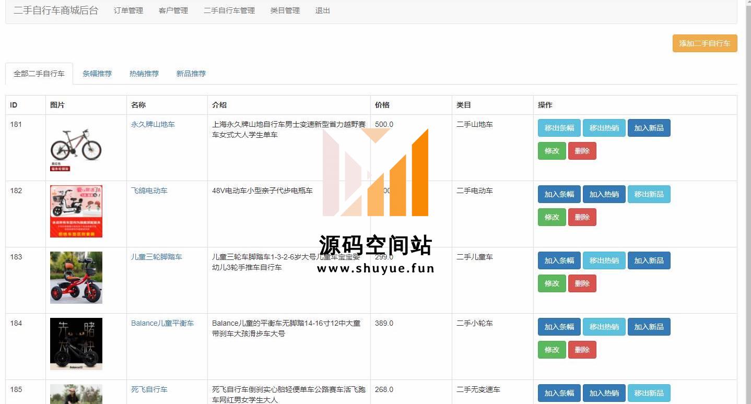This screenshot has height=404, width=751.
Task: Click 移出热销 for 儿童三轮脚踏车
Action: [x=604, y=260]
